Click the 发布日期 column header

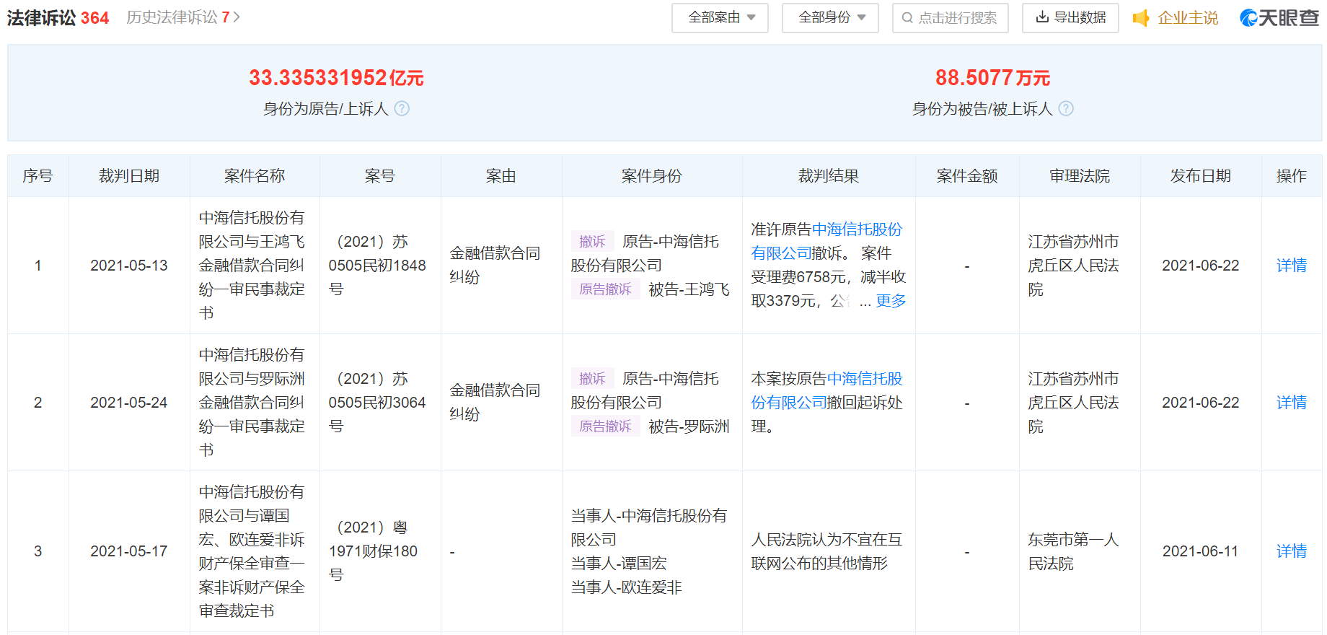[x=1201, y=176]
